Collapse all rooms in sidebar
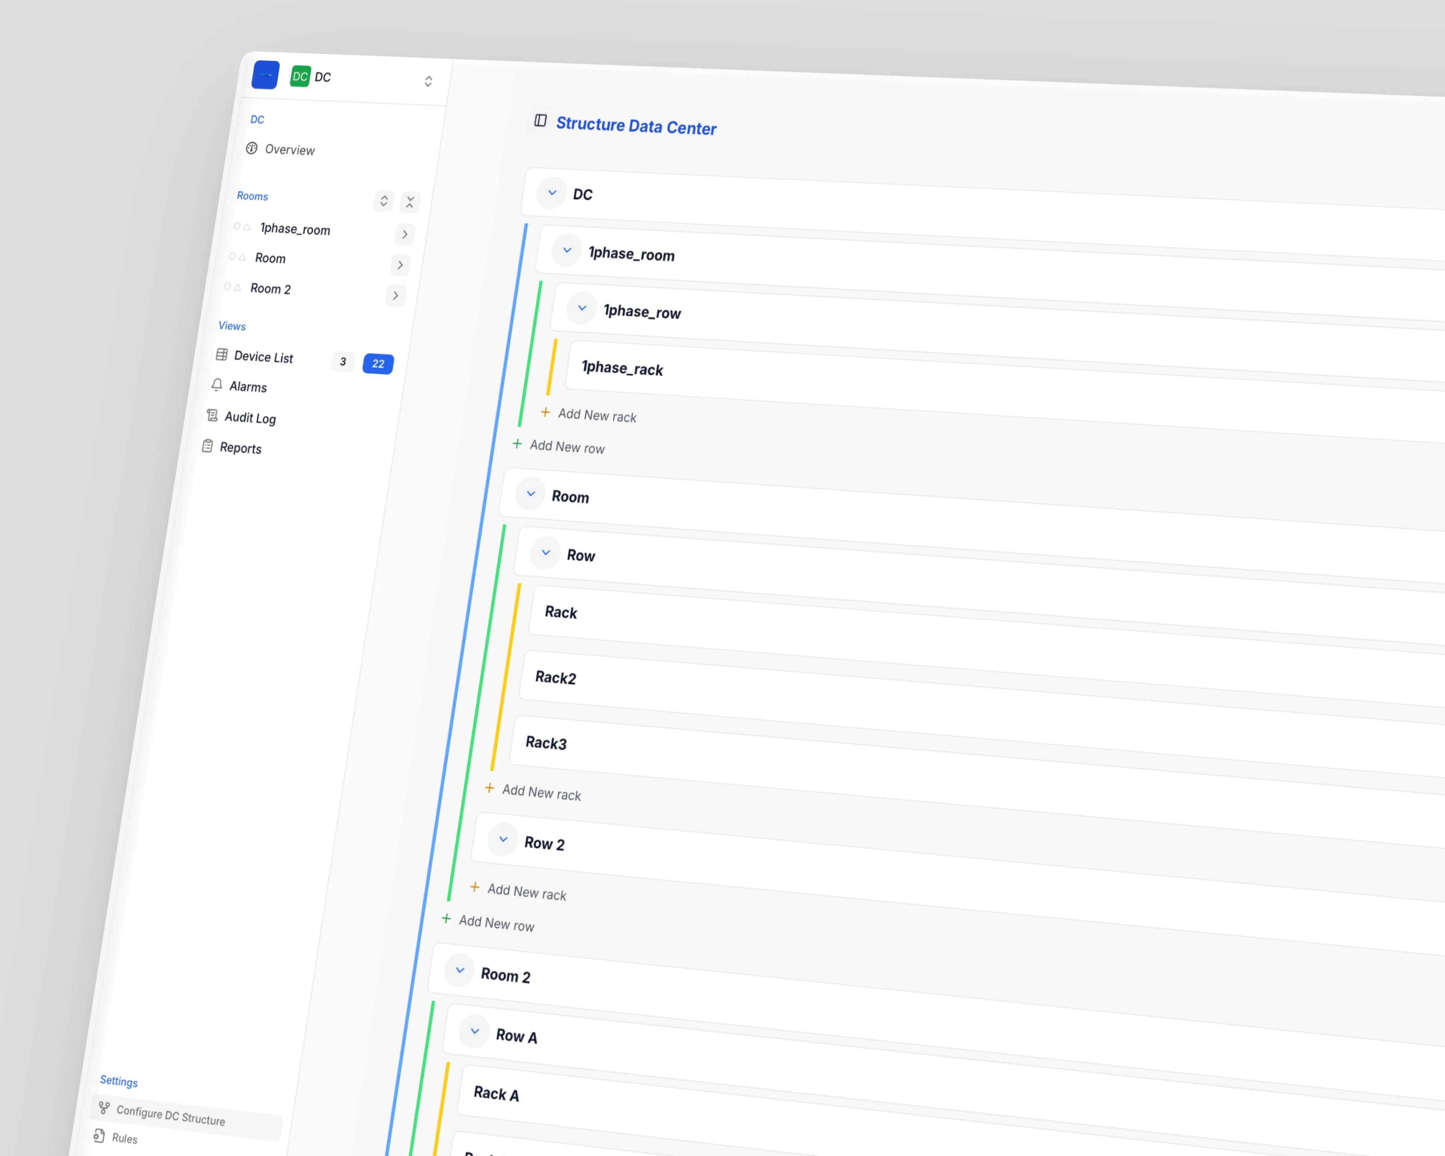The width and height of the screenshot is (1445, 1156). [410, 202]
